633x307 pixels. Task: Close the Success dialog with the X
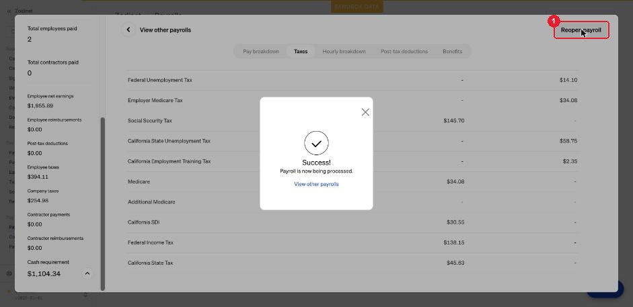click(365, 112)
